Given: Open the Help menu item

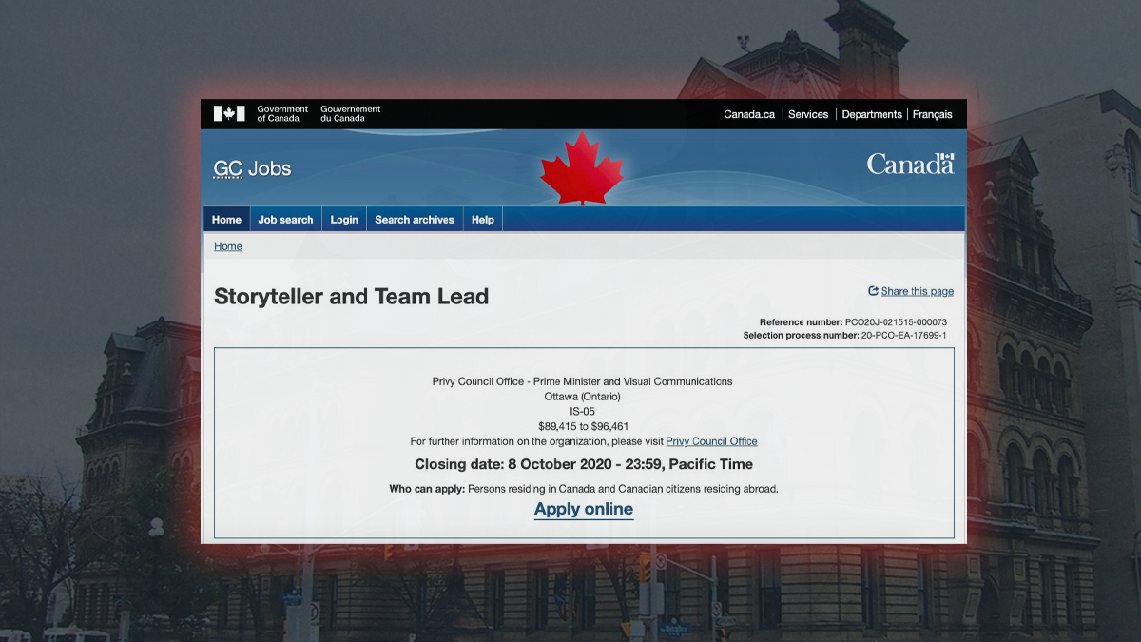Looking at the screenshot, I should 483,220.
